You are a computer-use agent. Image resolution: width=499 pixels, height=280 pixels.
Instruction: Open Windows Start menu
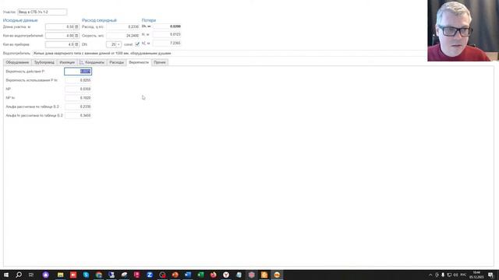pyautogui.click(x=6, y=275)
